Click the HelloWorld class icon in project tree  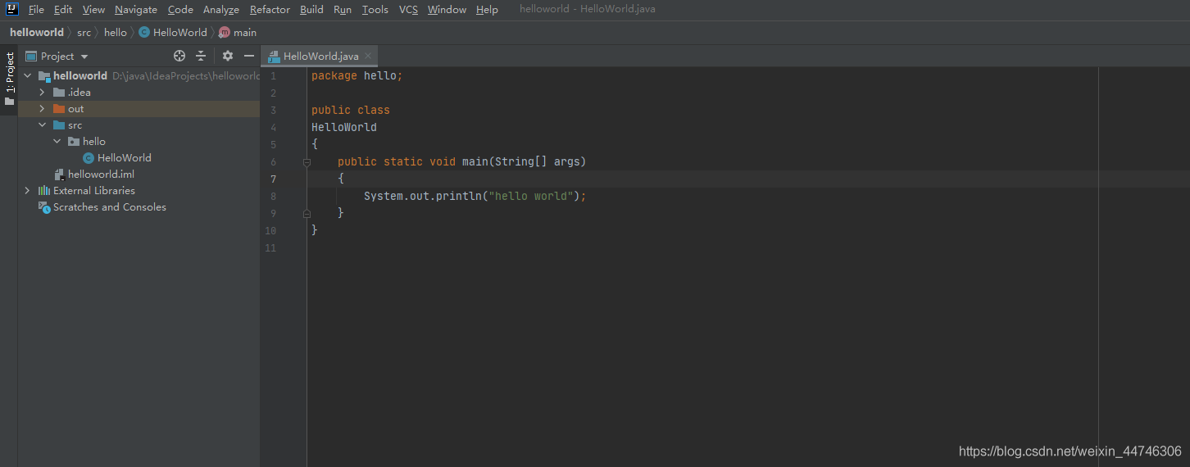click(x=89, y=158)
